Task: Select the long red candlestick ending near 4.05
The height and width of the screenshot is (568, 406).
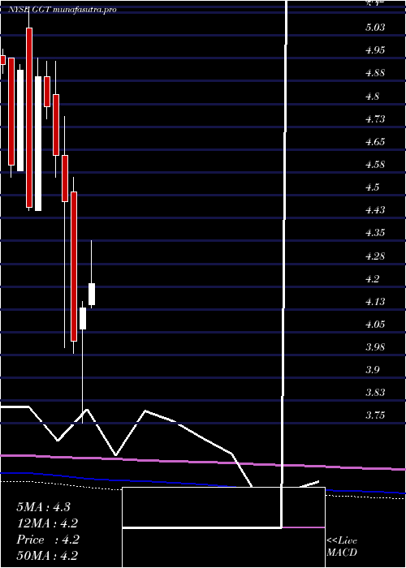Action: (74, 265)
